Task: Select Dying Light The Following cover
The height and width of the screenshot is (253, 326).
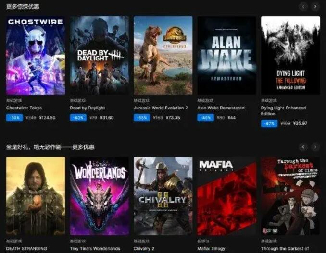Action: (x=290, y=55)
